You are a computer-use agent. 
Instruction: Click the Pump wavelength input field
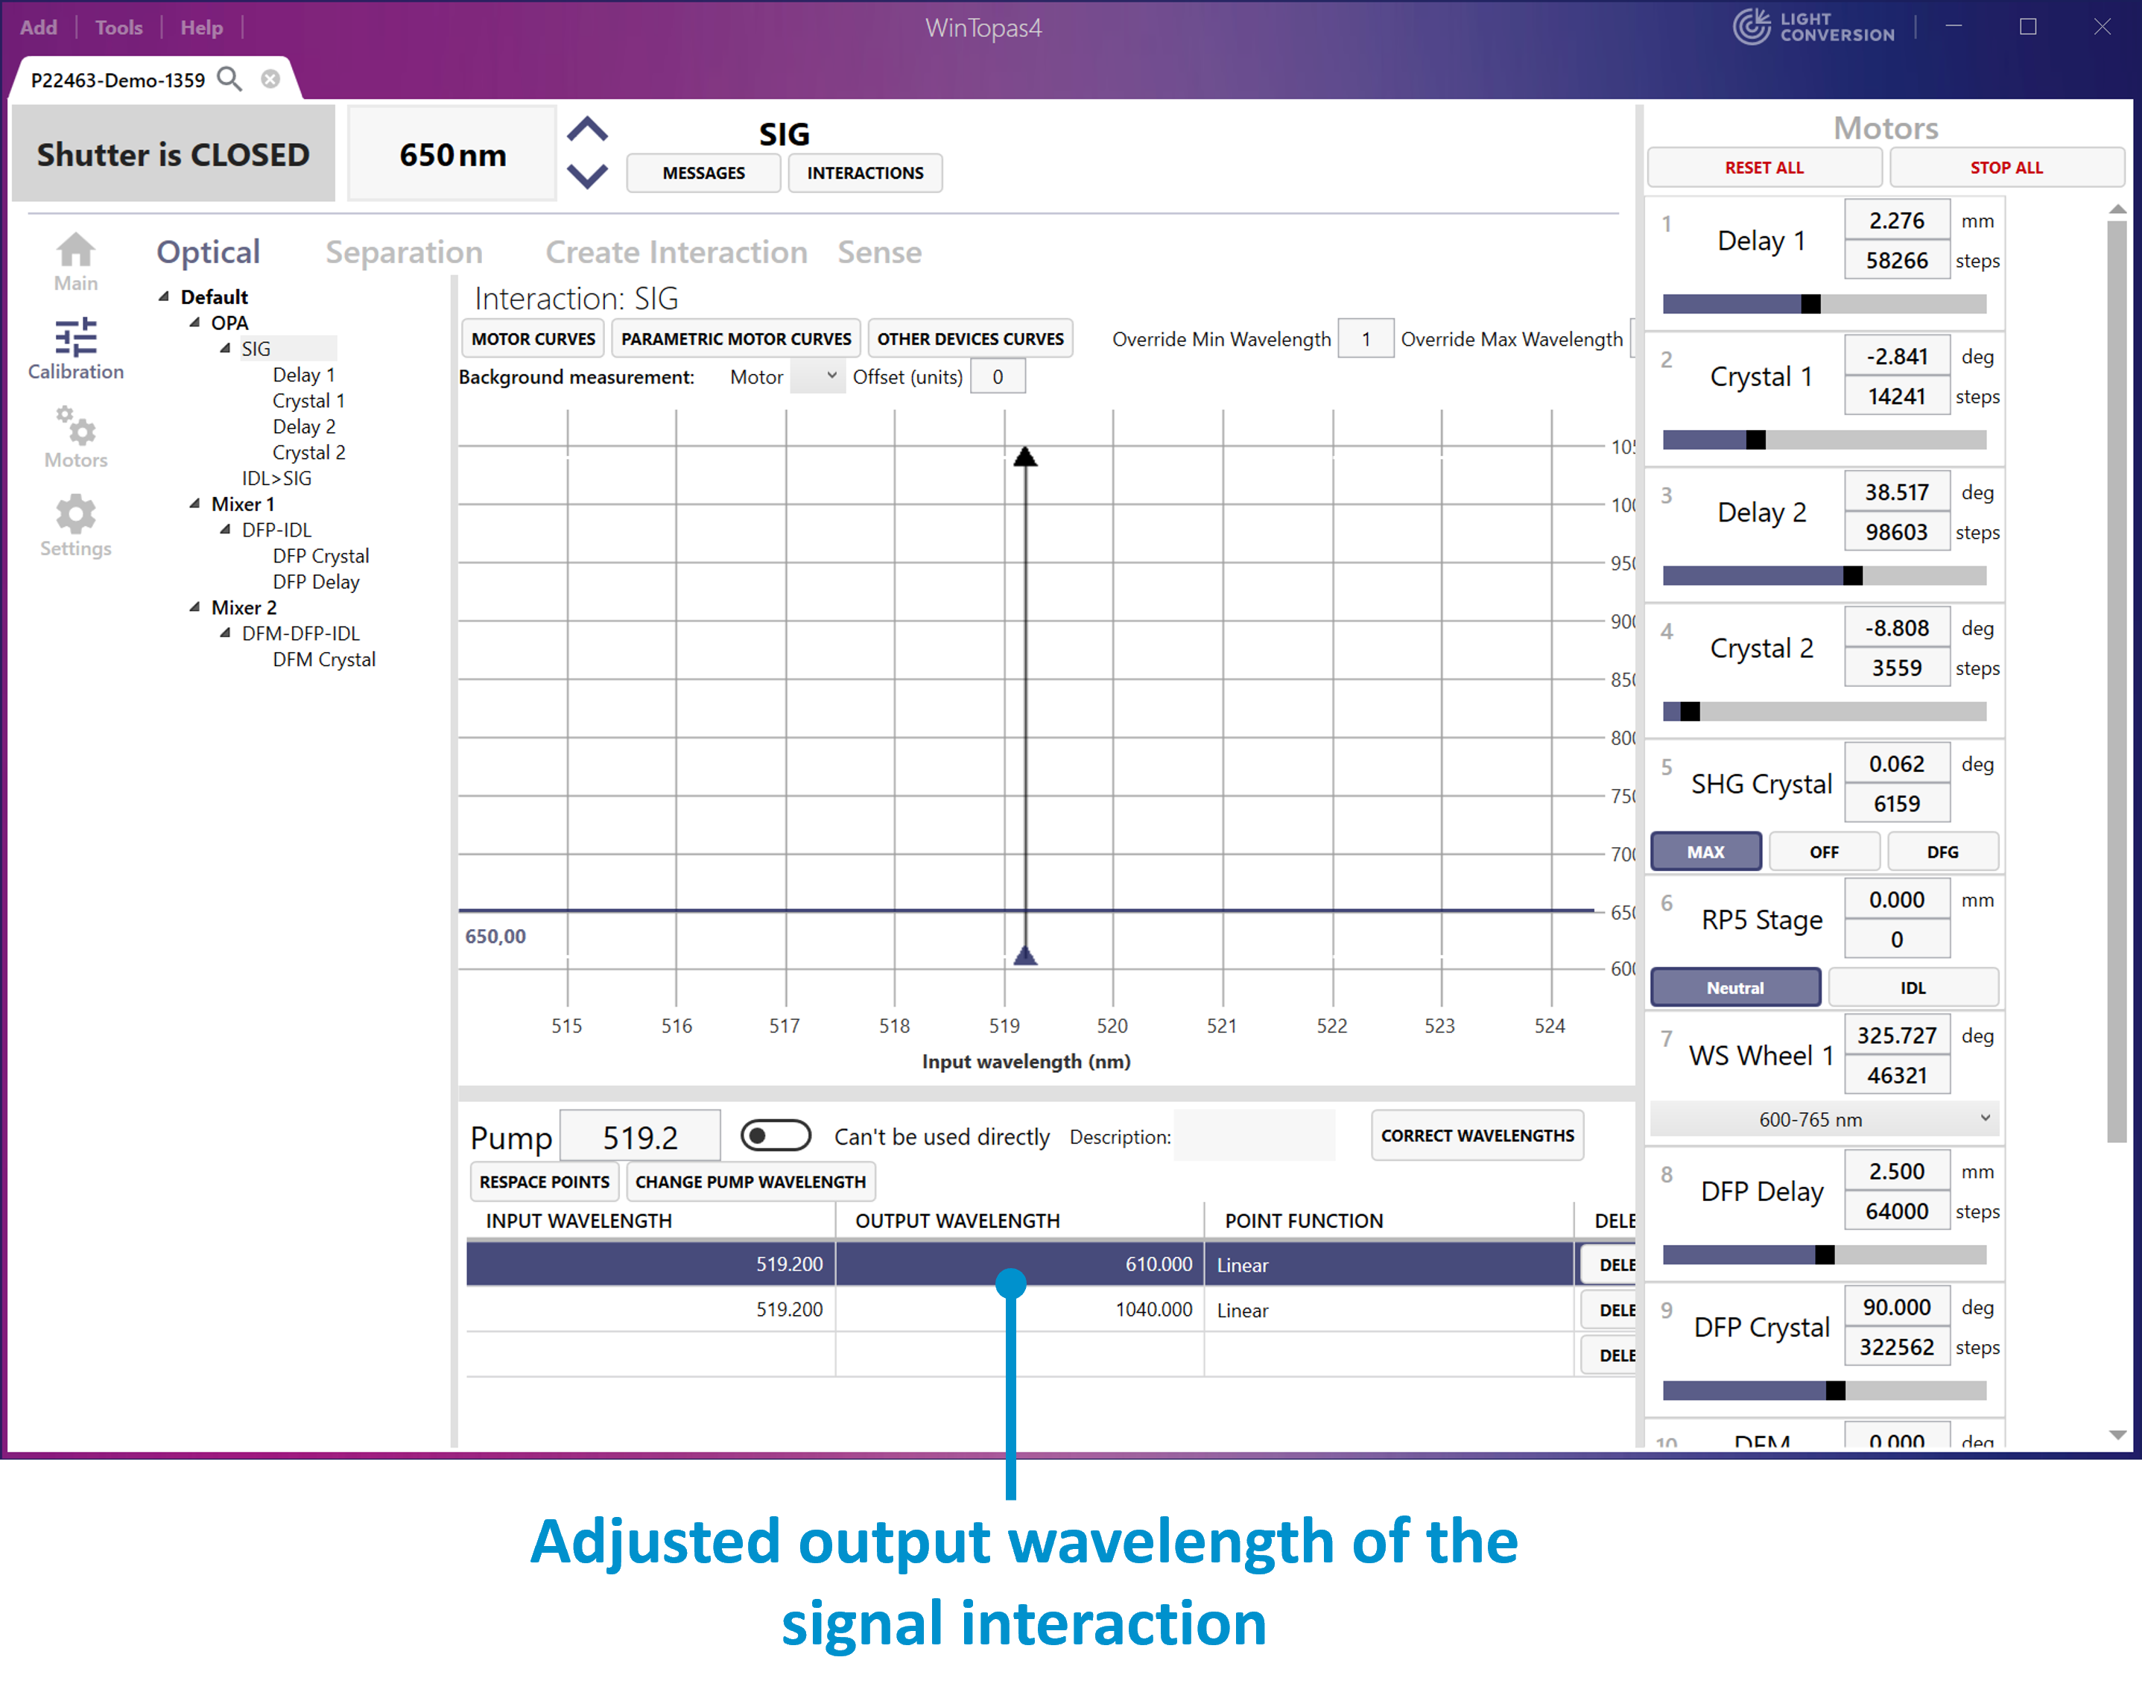640,1137
